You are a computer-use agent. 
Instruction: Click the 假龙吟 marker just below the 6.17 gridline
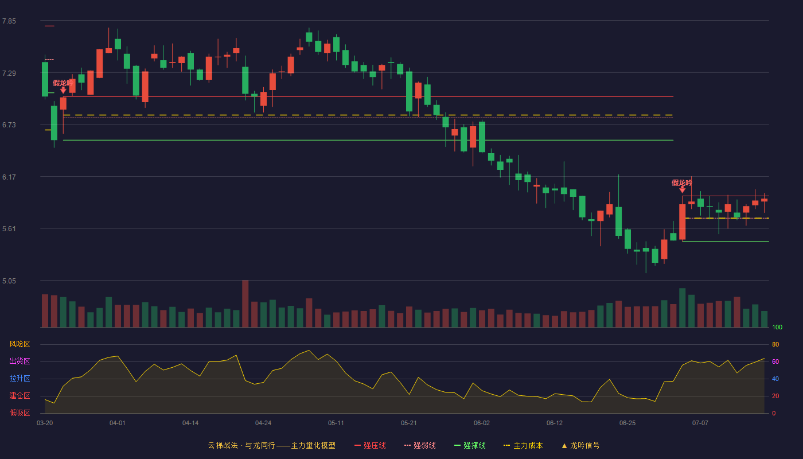(x=682, y=183)
